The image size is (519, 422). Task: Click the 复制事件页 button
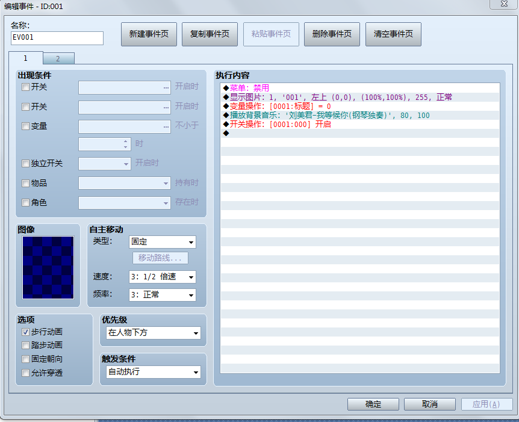[x=210, y=34]
